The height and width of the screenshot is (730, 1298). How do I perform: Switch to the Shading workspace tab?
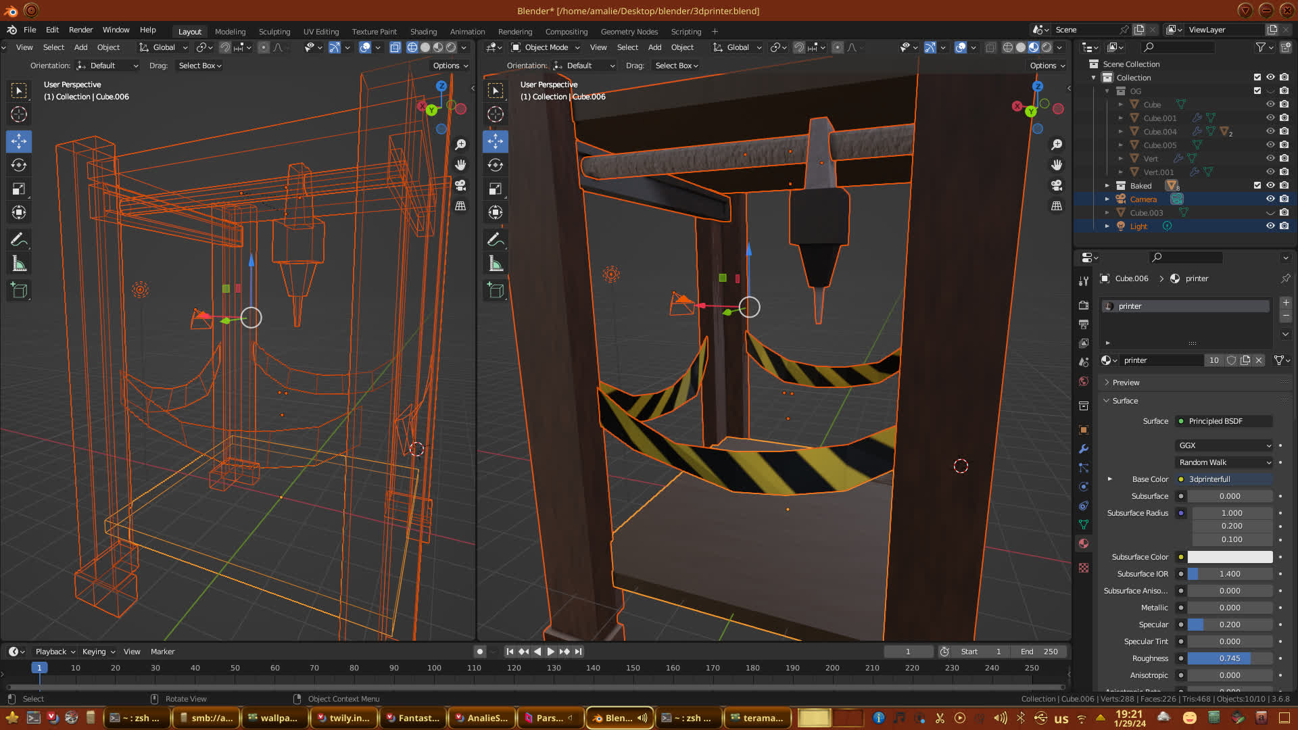[x=423, y=32]
